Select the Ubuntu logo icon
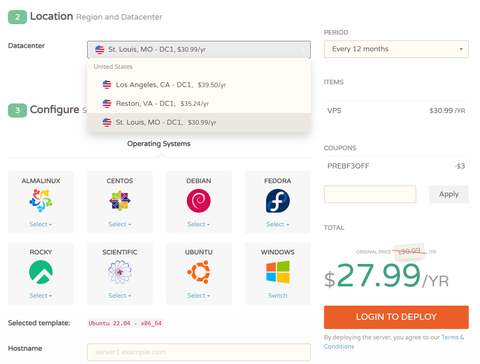Screen dimensions: 480x364 199,272
